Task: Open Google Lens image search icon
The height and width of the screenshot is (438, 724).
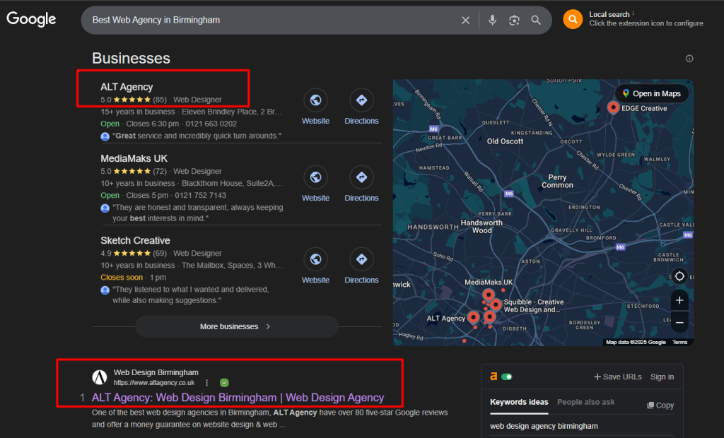Action: tap(514, 20)
